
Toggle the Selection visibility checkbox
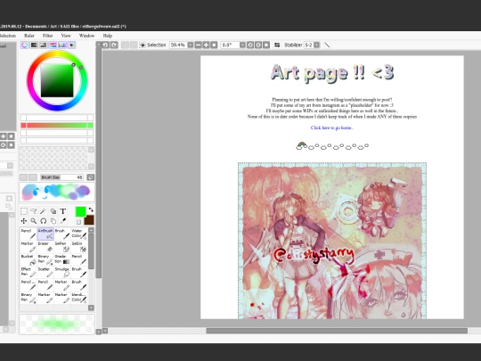pos(143,45)
